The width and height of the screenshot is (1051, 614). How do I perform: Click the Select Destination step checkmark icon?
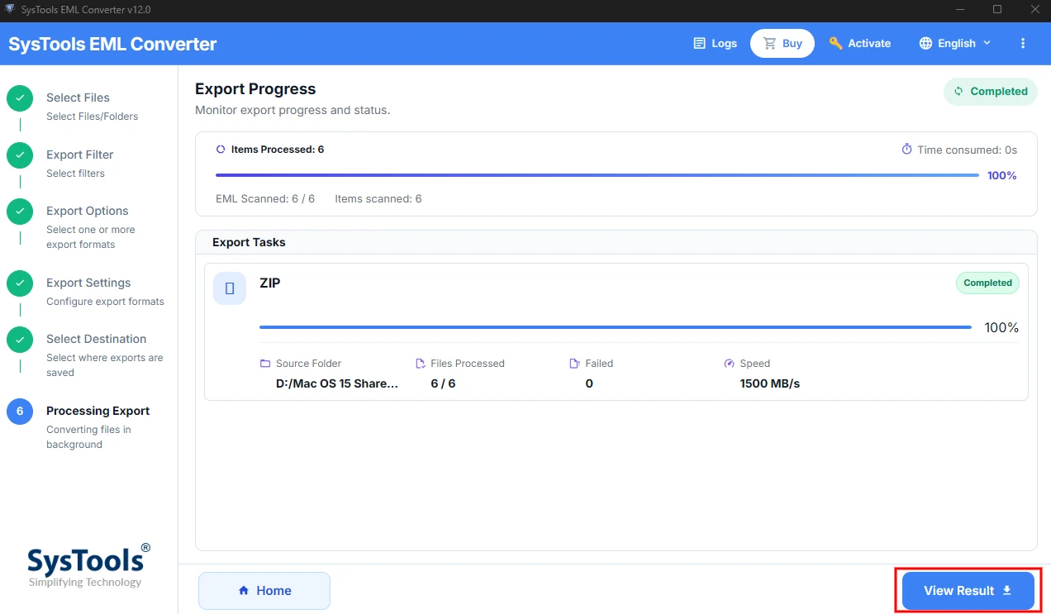[x=20, y=340]
